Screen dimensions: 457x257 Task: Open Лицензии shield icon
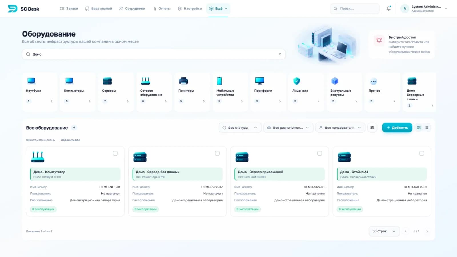297,81
